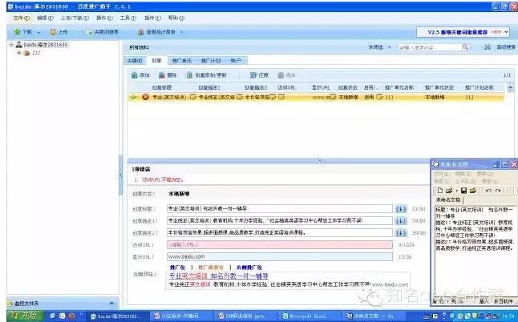Image resolution: width=518 pixels, height=322 pixels.
Task: Click insert wildcard button beside 创意标题
Action: pos(400,209)
